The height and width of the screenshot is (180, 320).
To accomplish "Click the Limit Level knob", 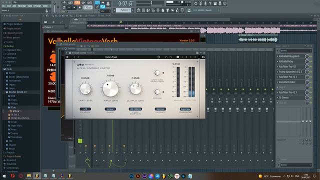I will click(85, 89).
